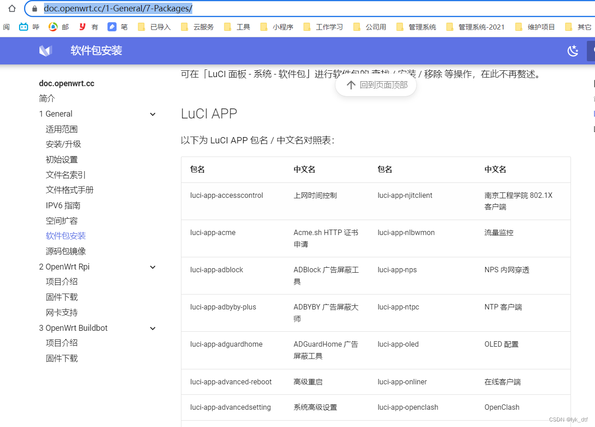Open the 初始设置 sidebar page
The image size is (595, 427).
pos(62,160)
